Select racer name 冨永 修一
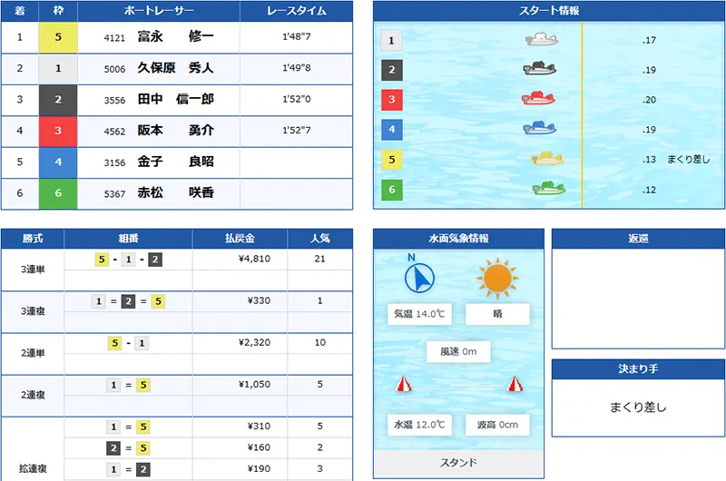 175,36
